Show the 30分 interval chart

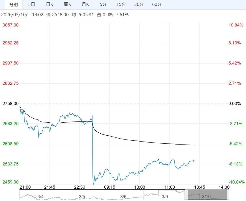point(139,4)
